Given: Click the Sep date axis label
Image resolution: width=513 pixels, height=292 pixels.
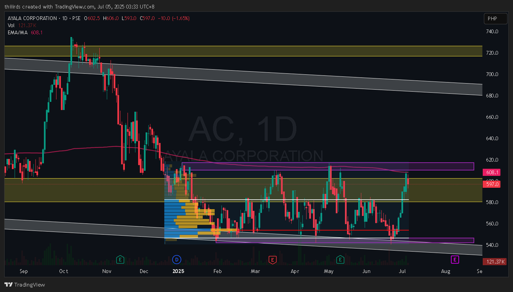Looking at the screenshot, I should point(24,271).
